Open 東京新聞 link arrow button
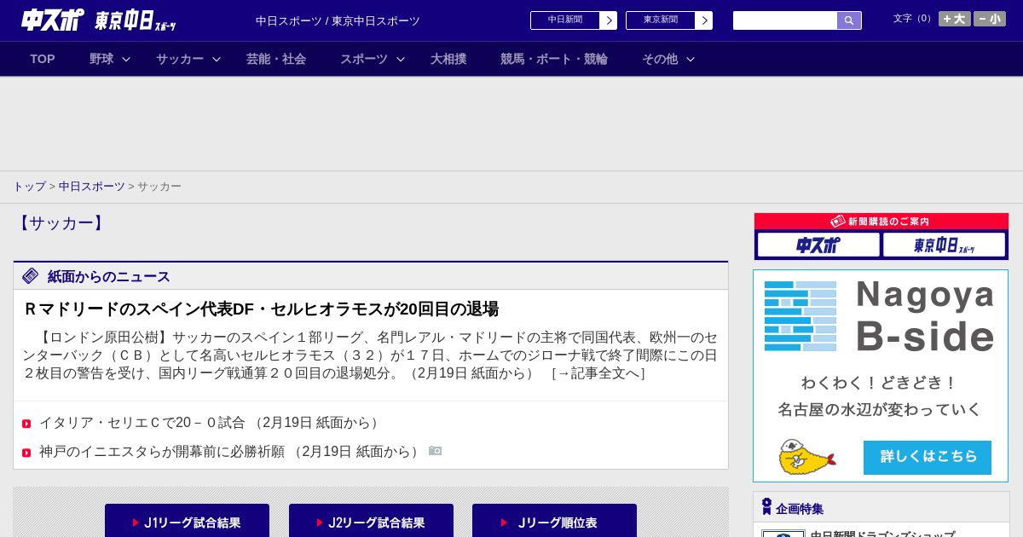This screenshot has width=1023, height=537. click(704, 20)
